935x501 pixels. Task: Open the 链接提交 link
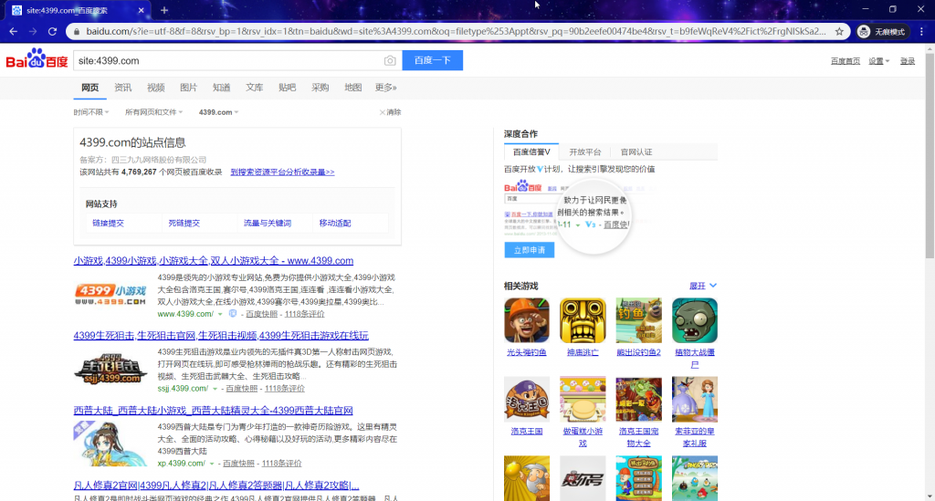[108, 223]
